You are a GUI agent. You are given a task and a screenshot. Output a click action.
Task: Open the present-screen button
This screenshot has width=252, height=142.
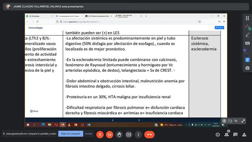tap(129, 135)
